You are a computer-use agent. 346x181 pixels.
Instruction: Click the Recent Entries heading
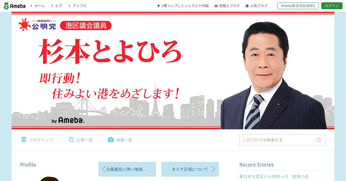[x=256, y=165]
